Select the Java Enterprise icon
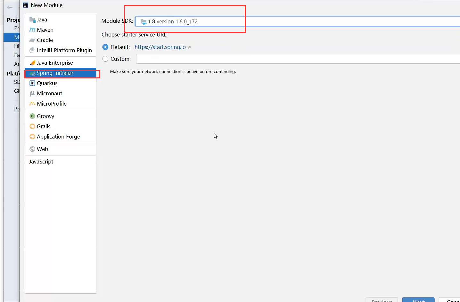 [32, 63]
